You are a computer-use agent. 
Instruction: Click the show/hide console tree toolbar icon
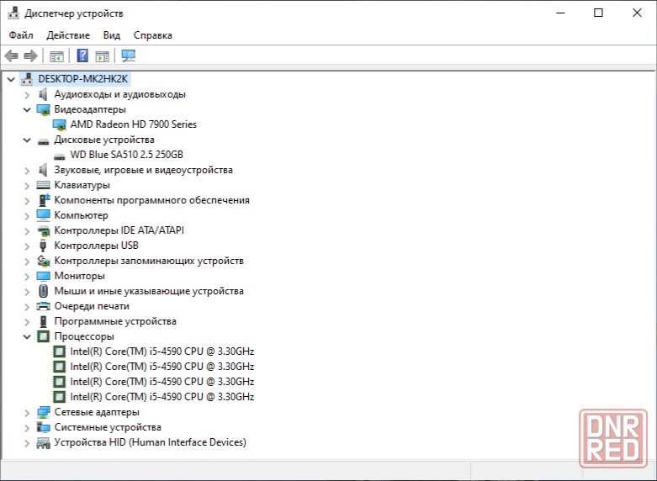click(56, 55)
